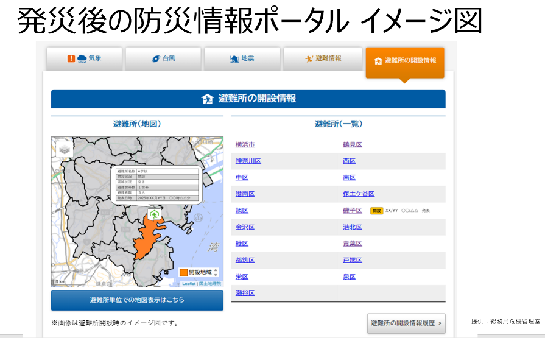The height and width of the screenshot is (338, 545).
Task: Select the 避難所の開設情報 orange tab
Action: [405, 60]
